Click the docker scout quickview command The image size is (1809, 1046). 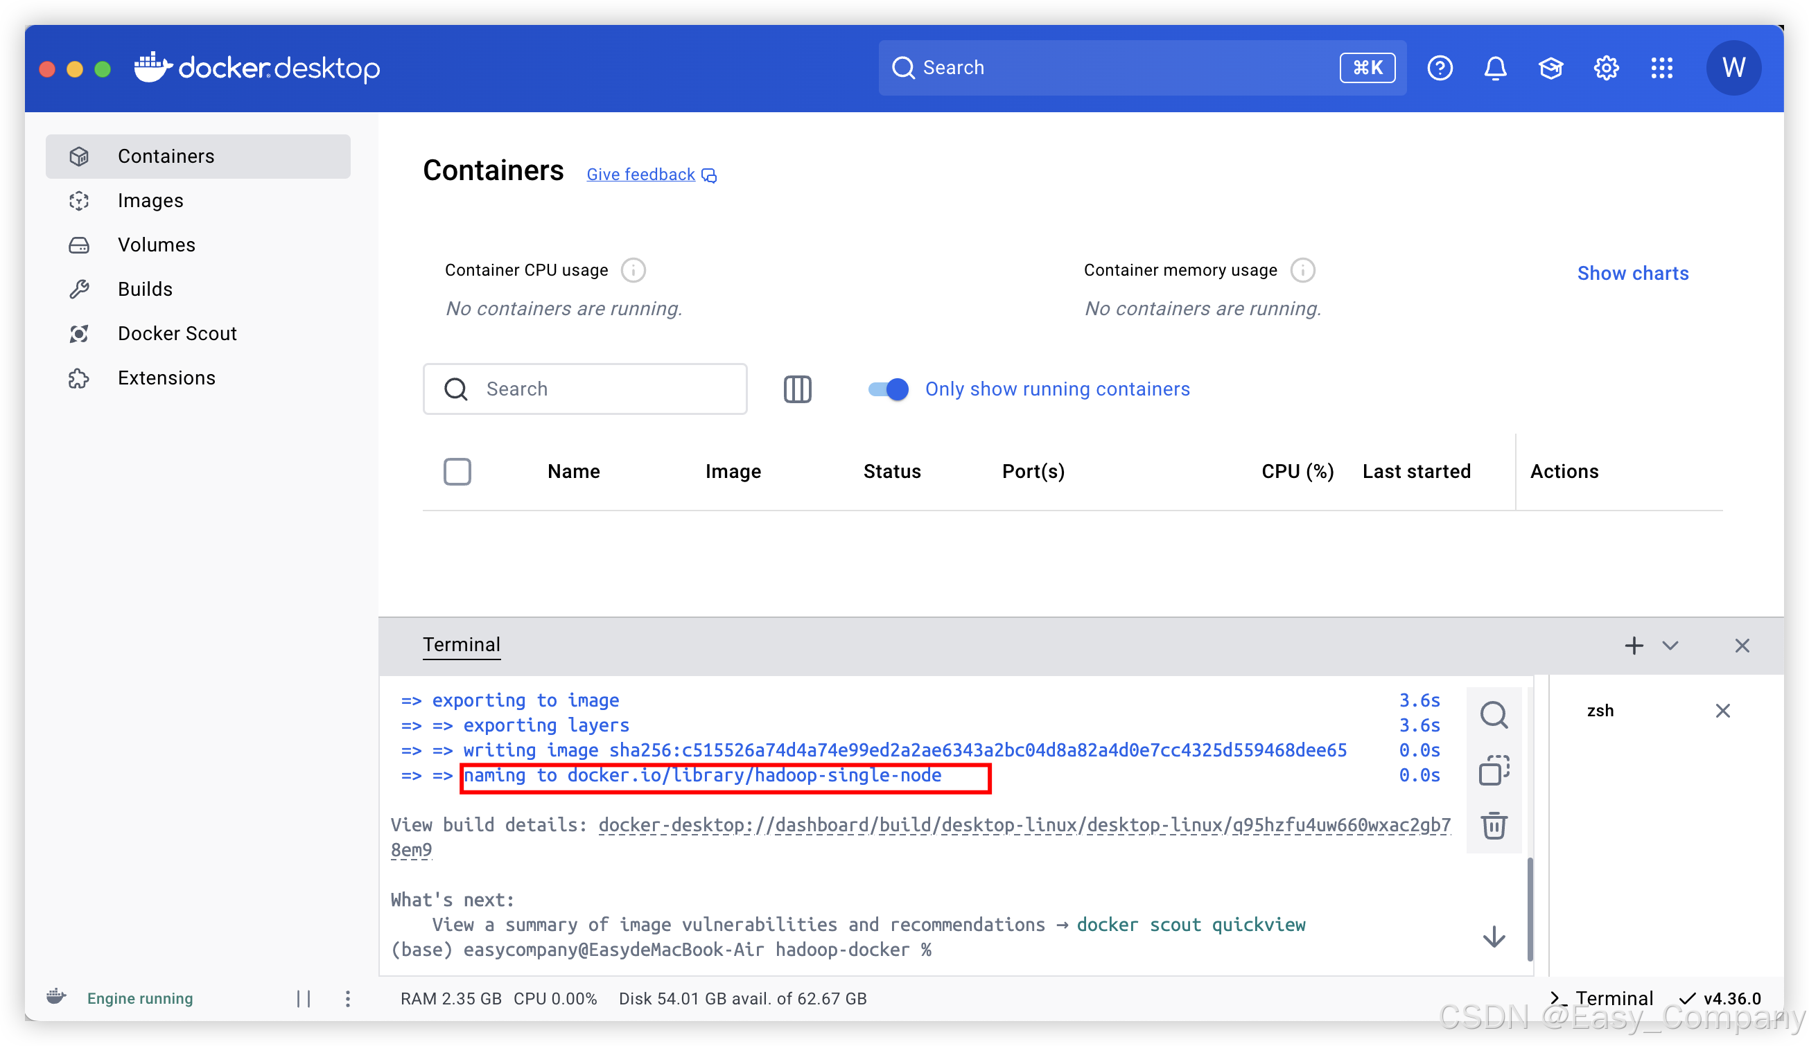pyautogui.click(x=1190, y=925)
